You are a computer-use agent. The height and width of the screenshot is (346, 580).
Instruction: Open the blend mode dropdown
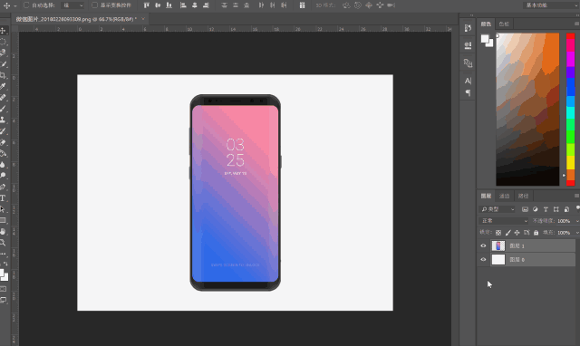pos(504,221)
